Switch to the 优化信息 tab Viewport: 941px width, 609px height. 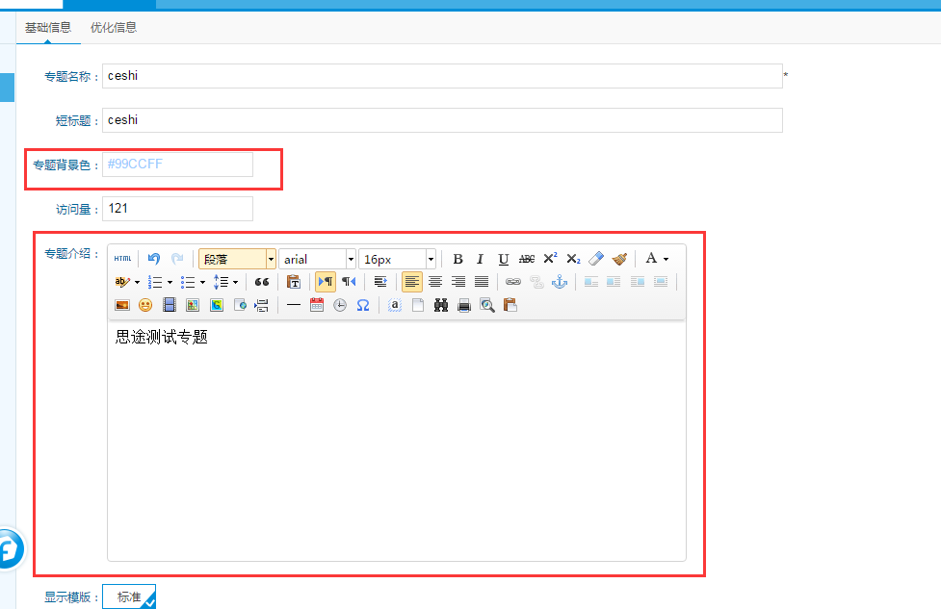[114, 27]
